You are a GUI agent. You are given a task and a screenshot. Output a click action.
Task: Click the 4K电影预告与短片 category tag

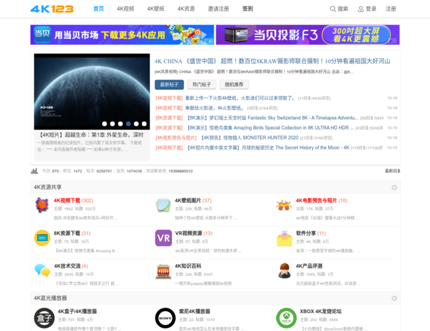176,138
